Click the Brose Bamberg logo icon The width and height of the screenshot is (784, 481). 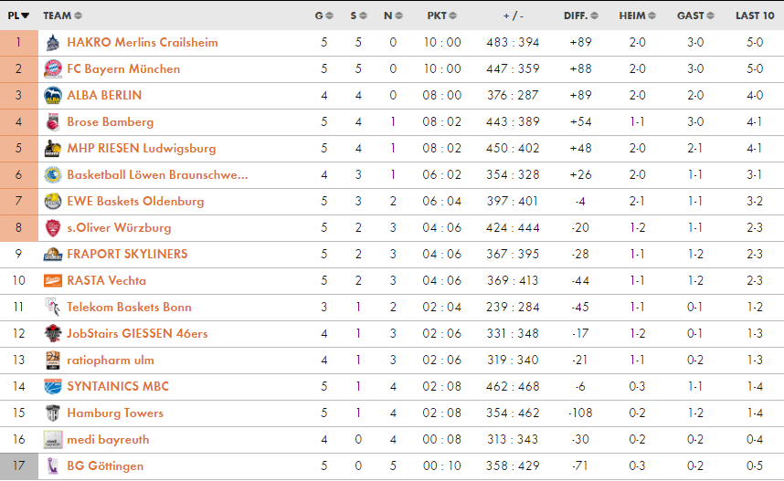tap(52, 121)
